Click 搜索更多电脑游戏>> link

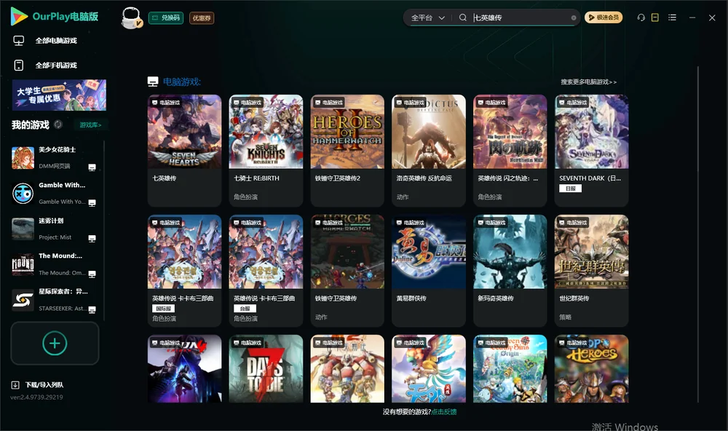589,82
